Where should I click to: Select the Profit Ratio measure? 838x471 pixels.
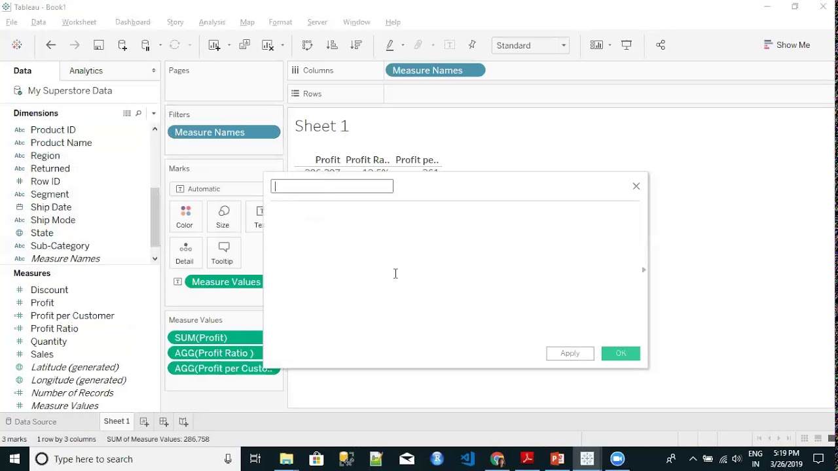tap(54, 328)
